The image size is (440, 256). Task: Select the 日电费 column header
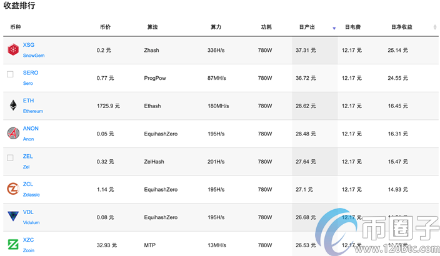click(x=351, y=27)
